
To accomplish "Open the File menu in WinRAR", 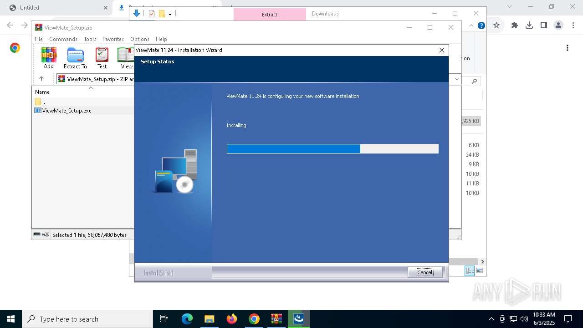I will [39, 39].
